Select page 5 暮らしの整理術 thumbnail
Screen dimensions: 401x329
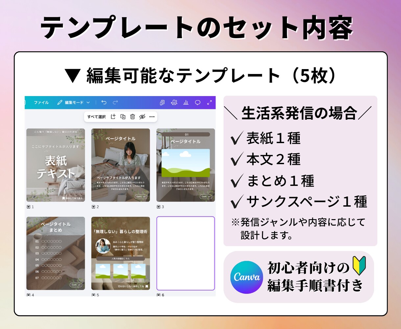click(121, 253)
